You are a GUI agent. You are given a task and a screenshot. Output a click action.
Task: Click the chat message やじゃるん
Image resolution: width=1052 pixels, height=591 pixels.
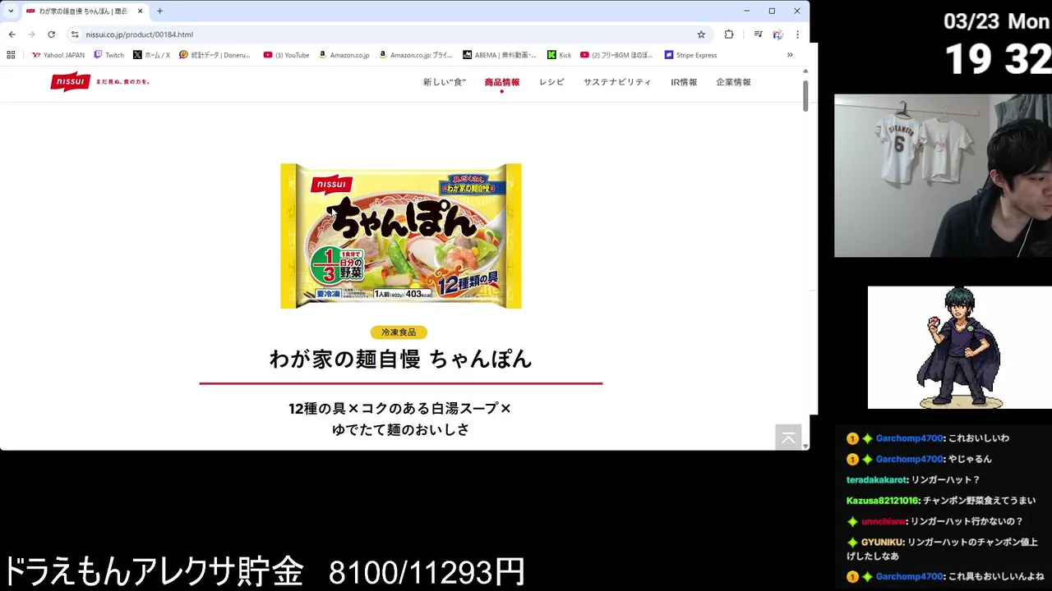tap(970, 459)
